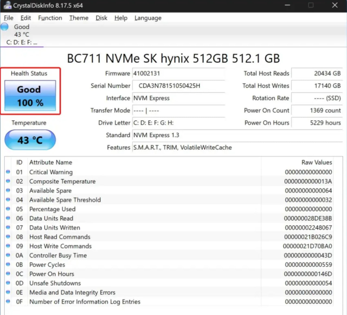Image resolution: width=347 pixels, height=315 pixels.
Task: Click status dot beside Power Cycles
Action: point(8,264)
